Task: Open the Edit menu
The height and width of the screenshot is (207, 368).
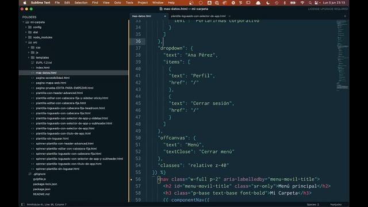Action: pos(67,3)
